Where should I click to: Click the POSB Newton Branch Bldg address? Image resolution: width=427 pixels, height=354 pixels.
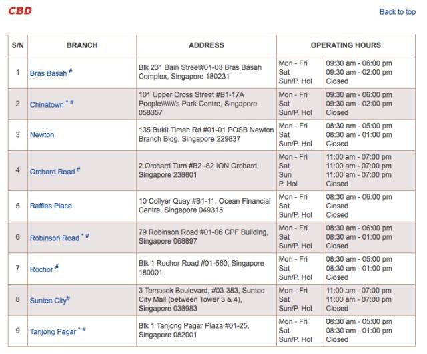point(205,134)
